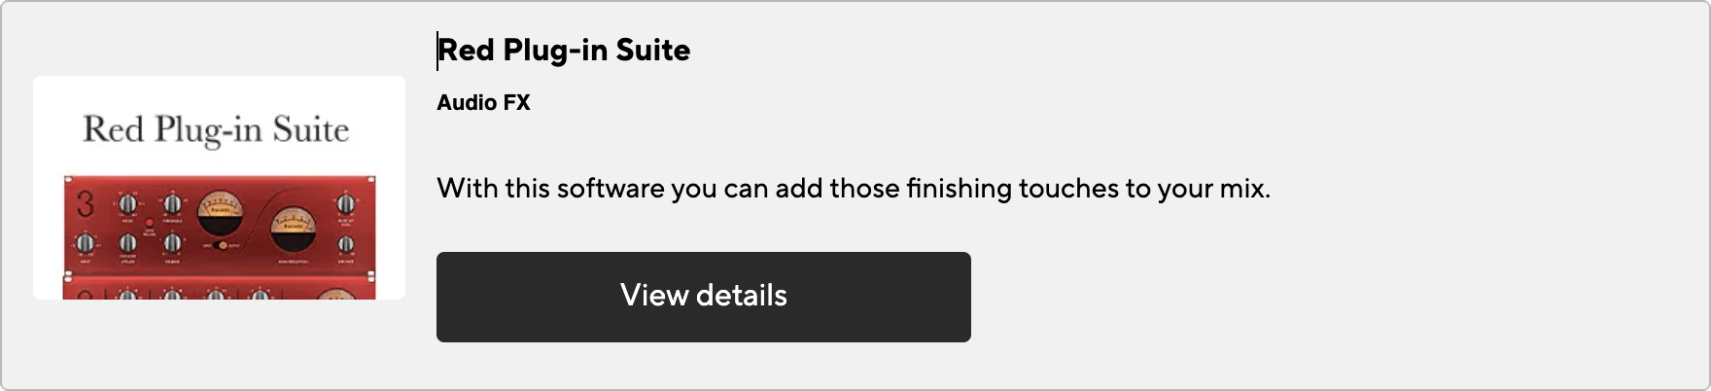Viewport: 1711px width, 391px height.
Task: Click the View details button
Action: coord(703,297)
